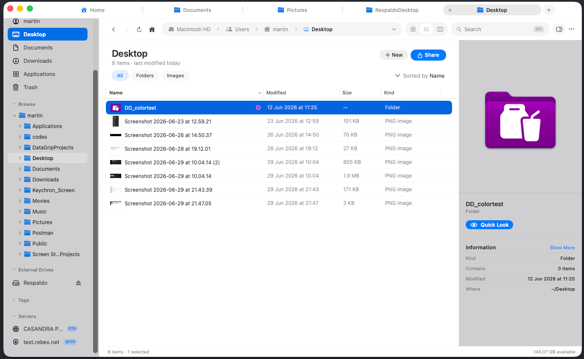Close the Desktop tab
The height and width of the screenshot is (359, 584).
pos(450,10)
